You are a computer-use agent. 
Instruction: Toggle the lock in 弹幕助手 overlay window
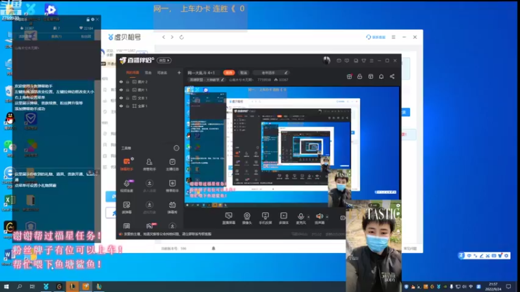(88, 19)
